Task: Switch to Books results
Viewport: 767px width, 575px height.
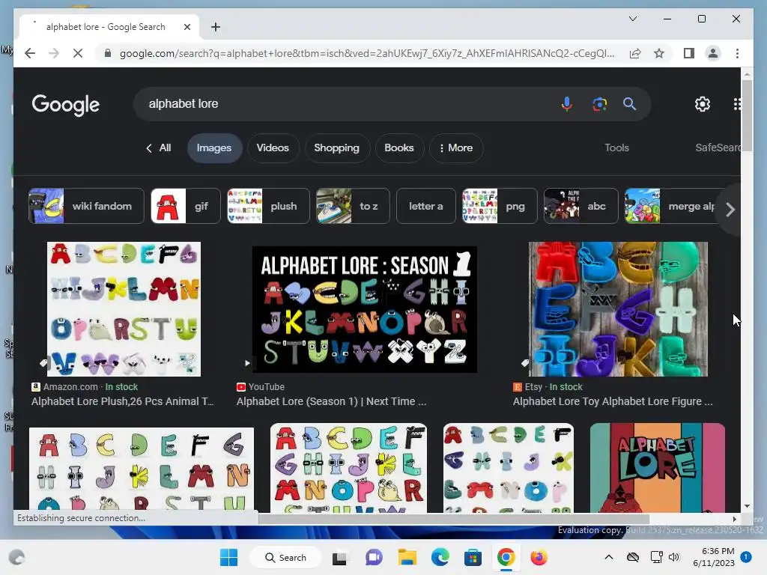Action: tap(399, 147)
